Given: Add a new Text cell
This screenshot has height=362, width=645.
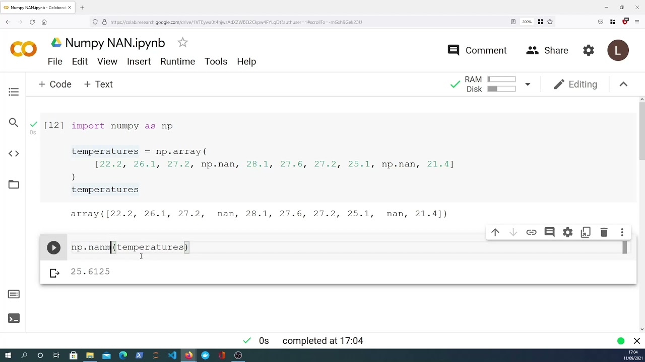Looking at the screenshot, I should [x=98, y=84].
